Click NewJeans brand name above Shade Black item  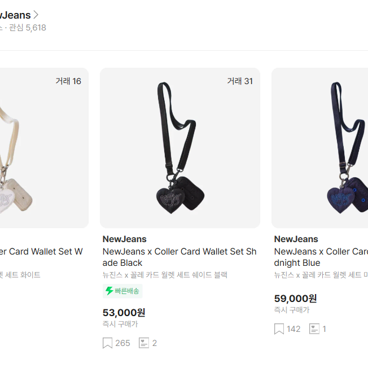(x=125, y=239)
